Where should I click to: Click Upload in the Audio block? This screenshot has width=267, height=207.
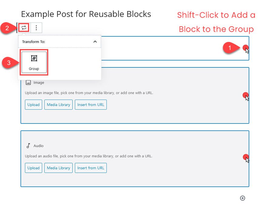click(x=33, y=168)
